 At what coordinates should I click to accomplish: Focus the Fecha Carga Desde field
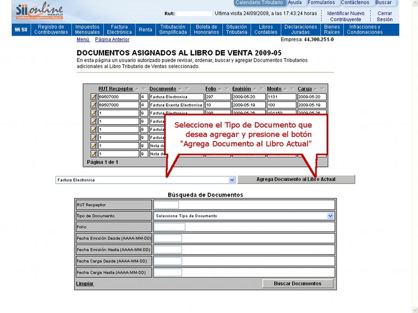point(168,262)
